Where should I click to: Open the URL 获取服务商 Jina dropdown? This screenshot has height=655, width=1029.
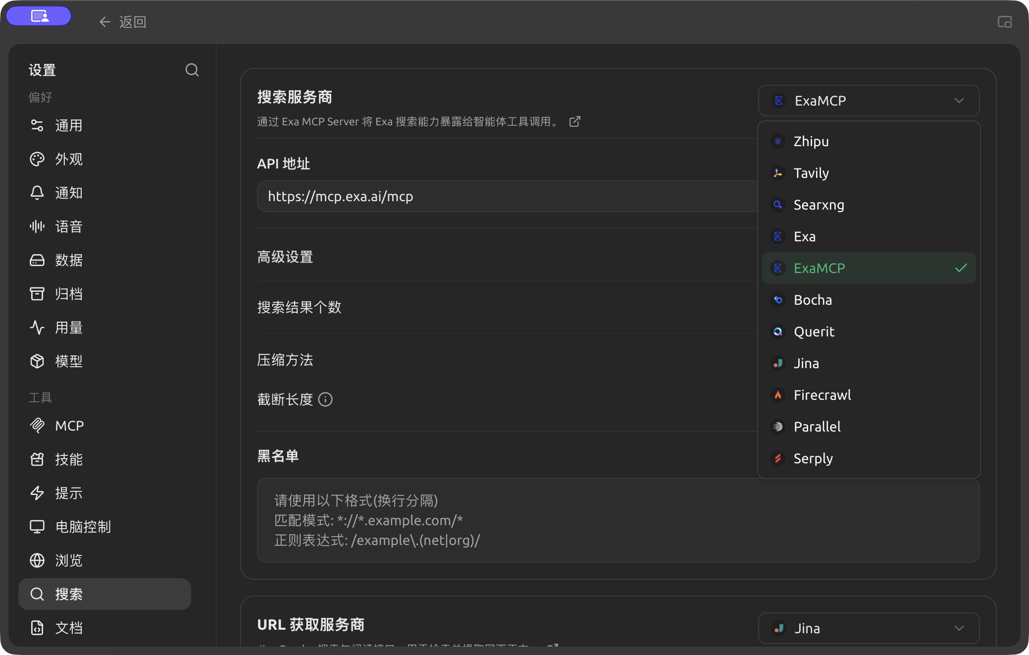click(869, 628)
